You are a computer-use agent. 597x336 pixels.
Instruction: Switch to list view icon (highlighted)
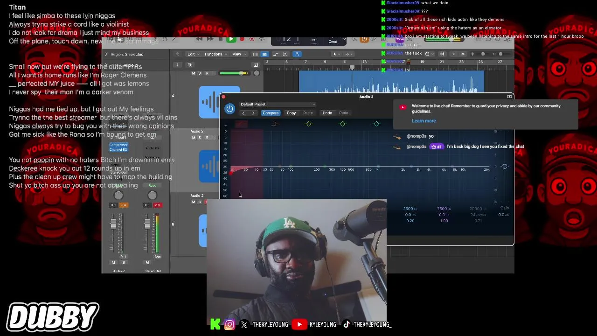(x=264, y=54)
